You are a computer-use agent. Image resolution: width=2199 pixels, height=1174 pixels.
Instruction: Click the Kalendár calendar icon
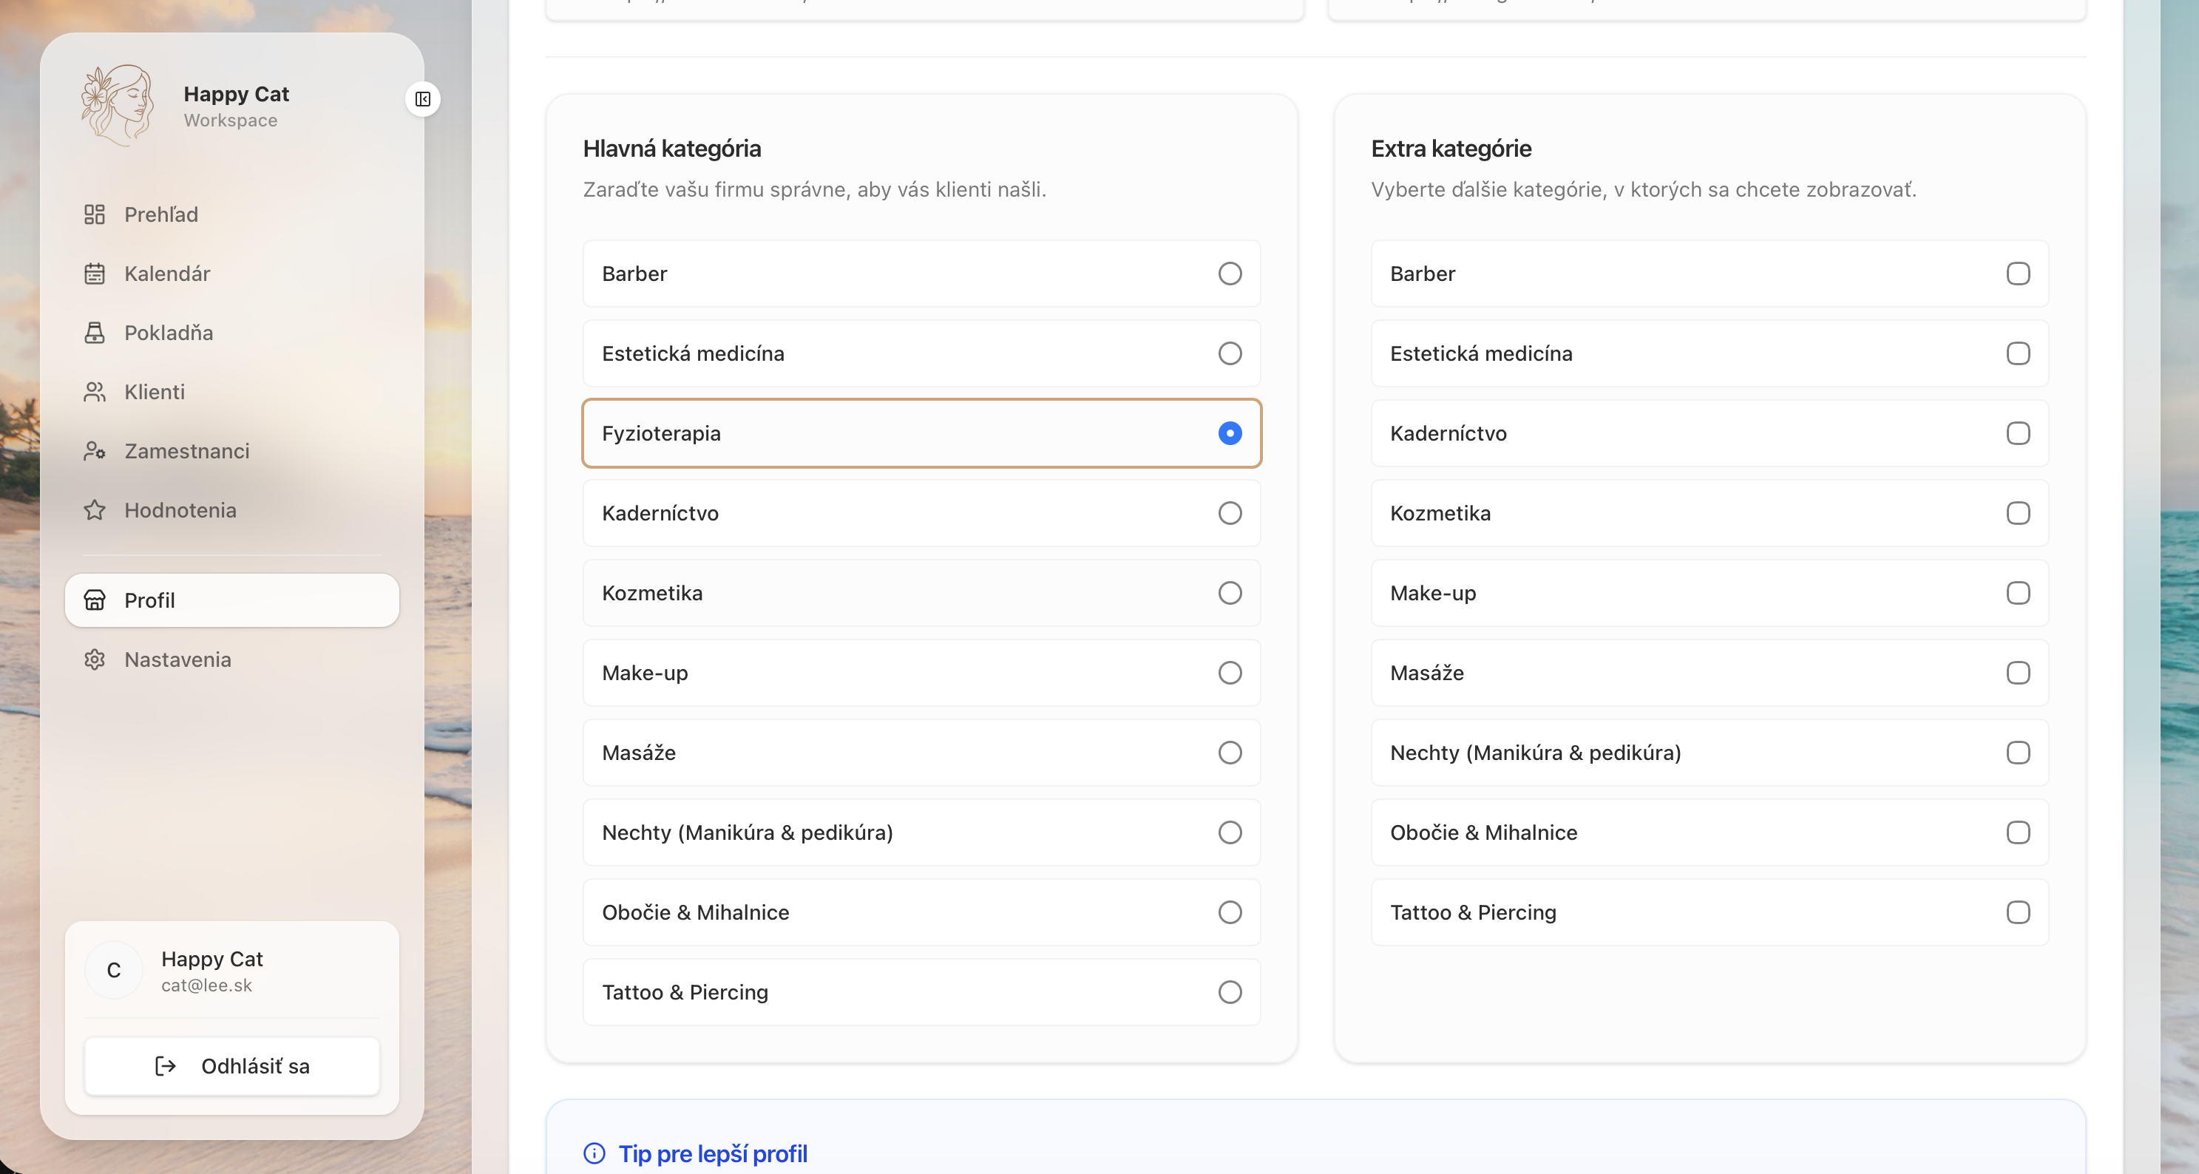click(95, 274)
